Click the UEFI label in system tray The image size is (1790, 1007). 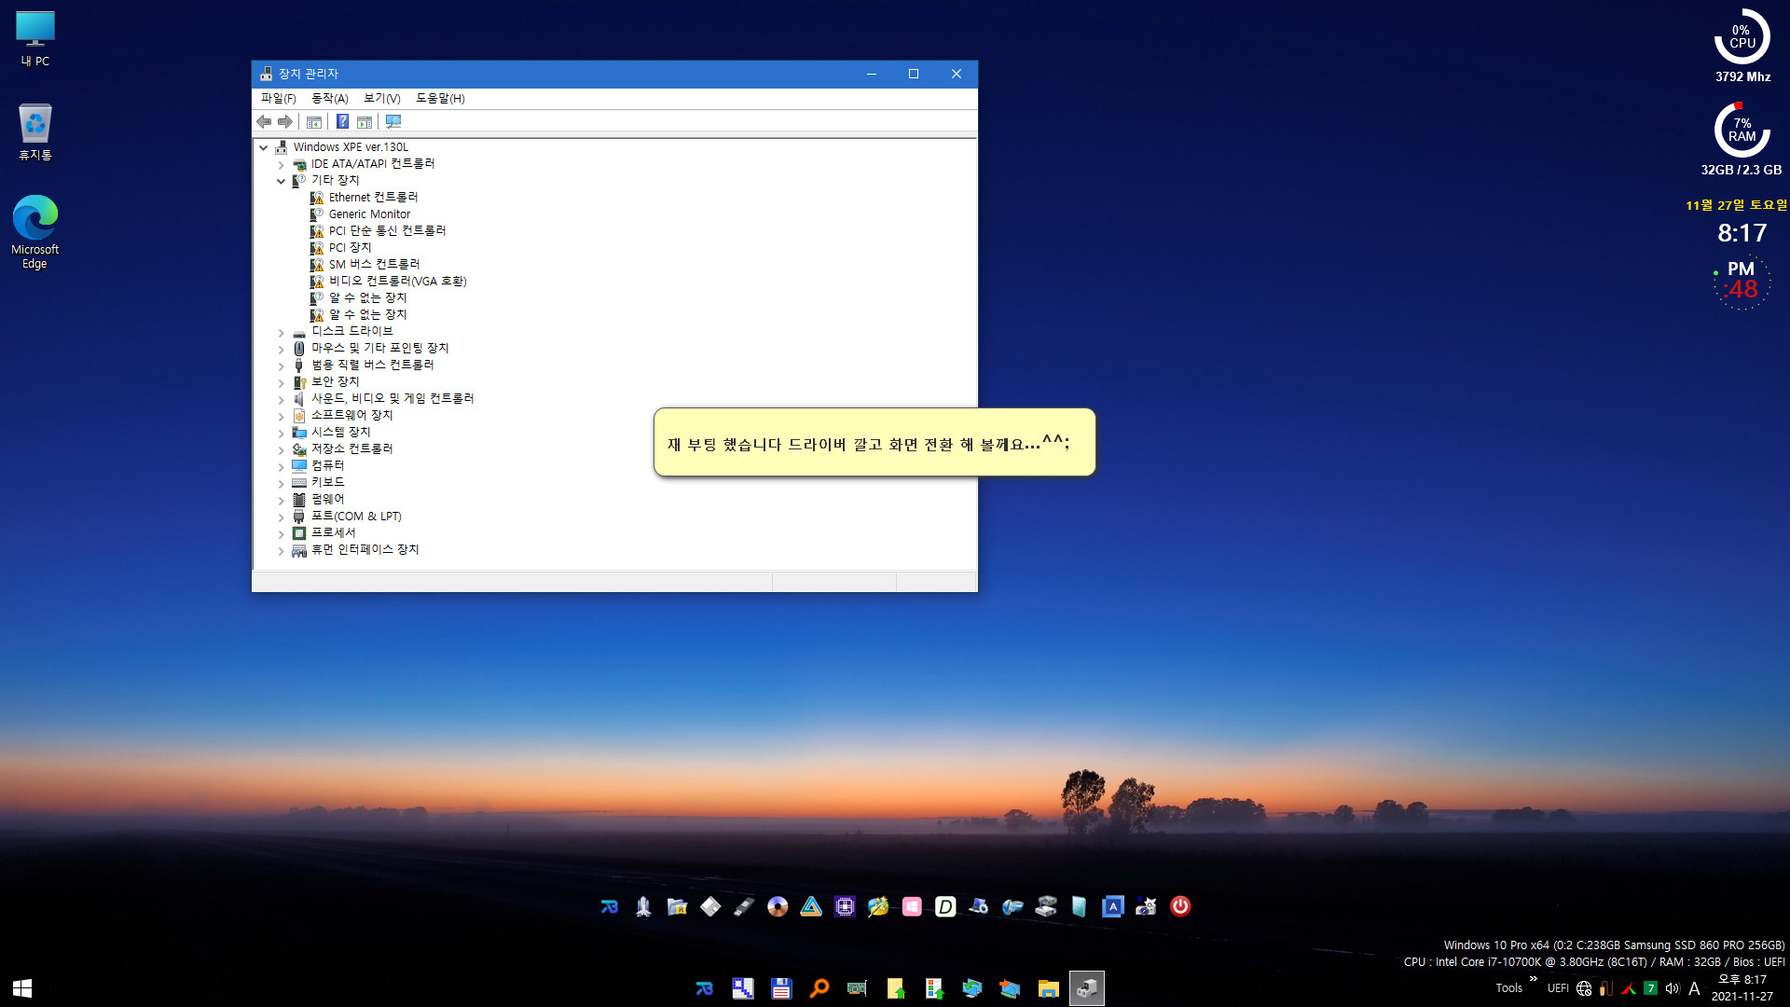(1558, 988)
